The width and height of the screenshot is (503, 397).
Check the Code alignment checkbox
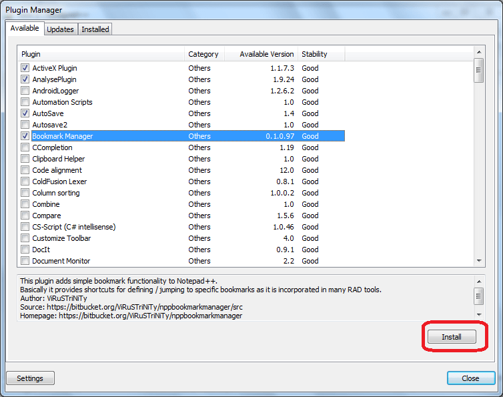coord(25,169)
